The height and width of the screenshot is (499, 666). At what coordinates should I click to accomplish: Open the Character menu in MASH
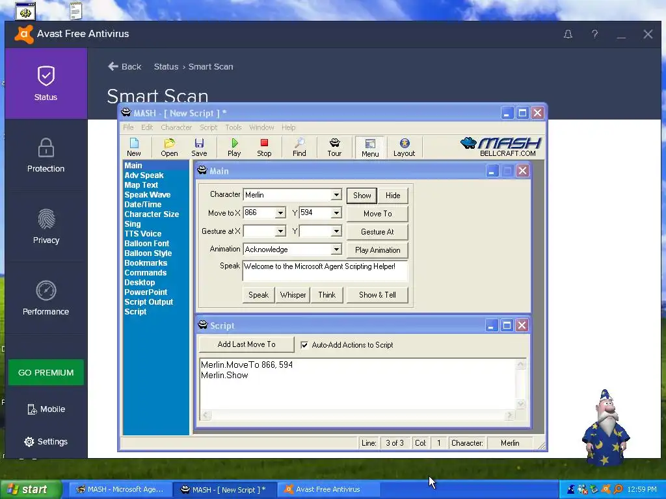[x=176, y=127]
